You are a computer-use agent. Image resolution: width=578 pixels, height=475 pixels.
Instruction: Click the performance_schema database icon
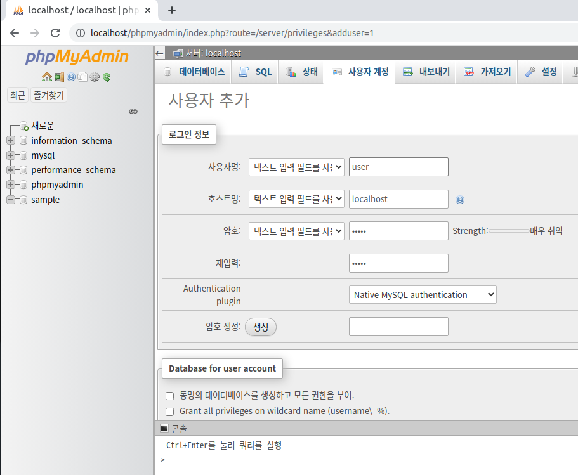tap(23, 170)
